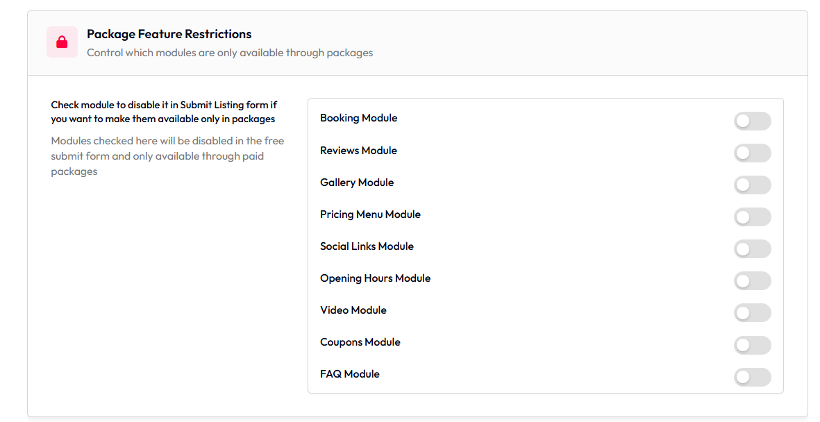Click the Gallery Module label
Viewport: 820px width, 422px height.
(x=357, y=183)
